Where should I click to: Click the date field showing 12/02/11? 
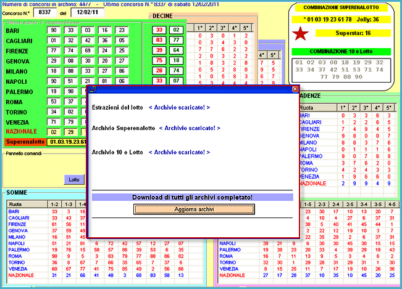pyautogui.click(x=88, y=12)
